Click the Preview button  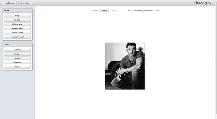click(94, 10)
